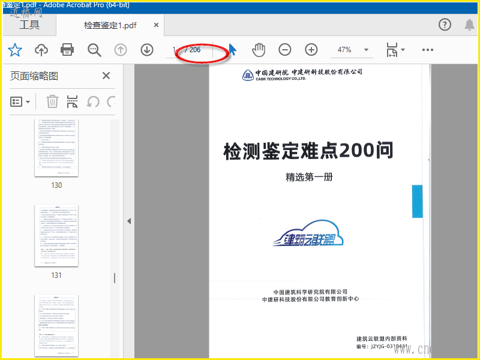Screen dimensions: 480x360
Task: Zoom in with the plus button
Action: pyautogui.click(x=311, y=50)
